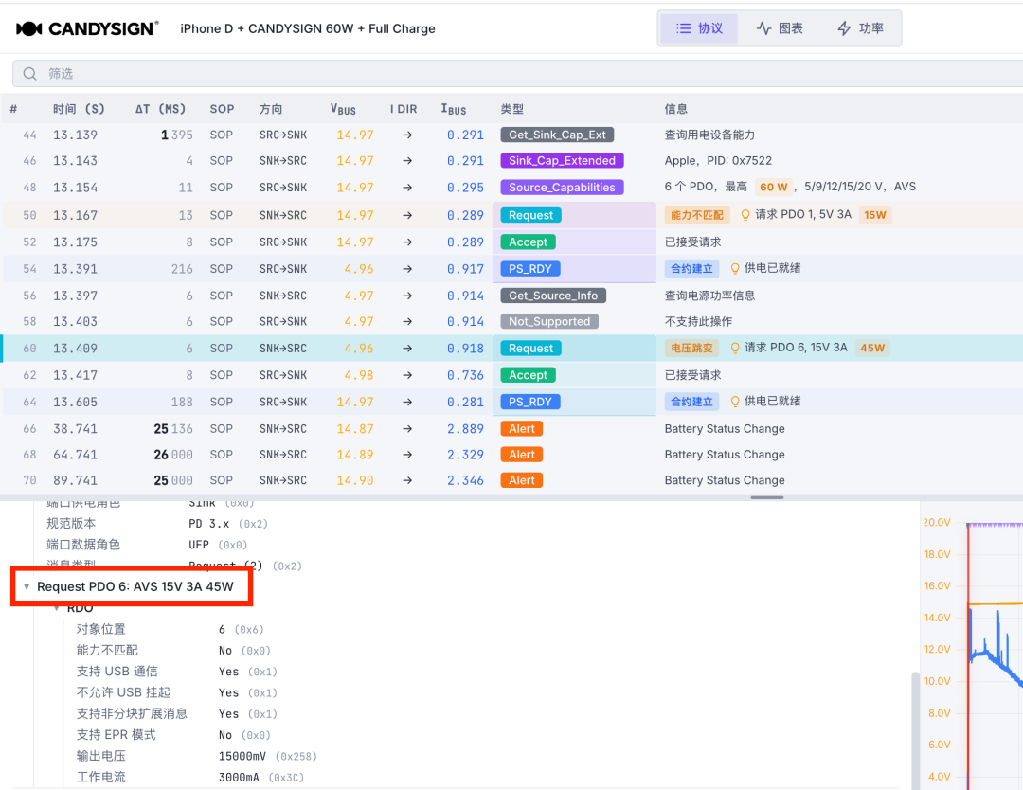
Task: Select the PS_RDY badge in row 54
Action: click(x=529, y=269)
